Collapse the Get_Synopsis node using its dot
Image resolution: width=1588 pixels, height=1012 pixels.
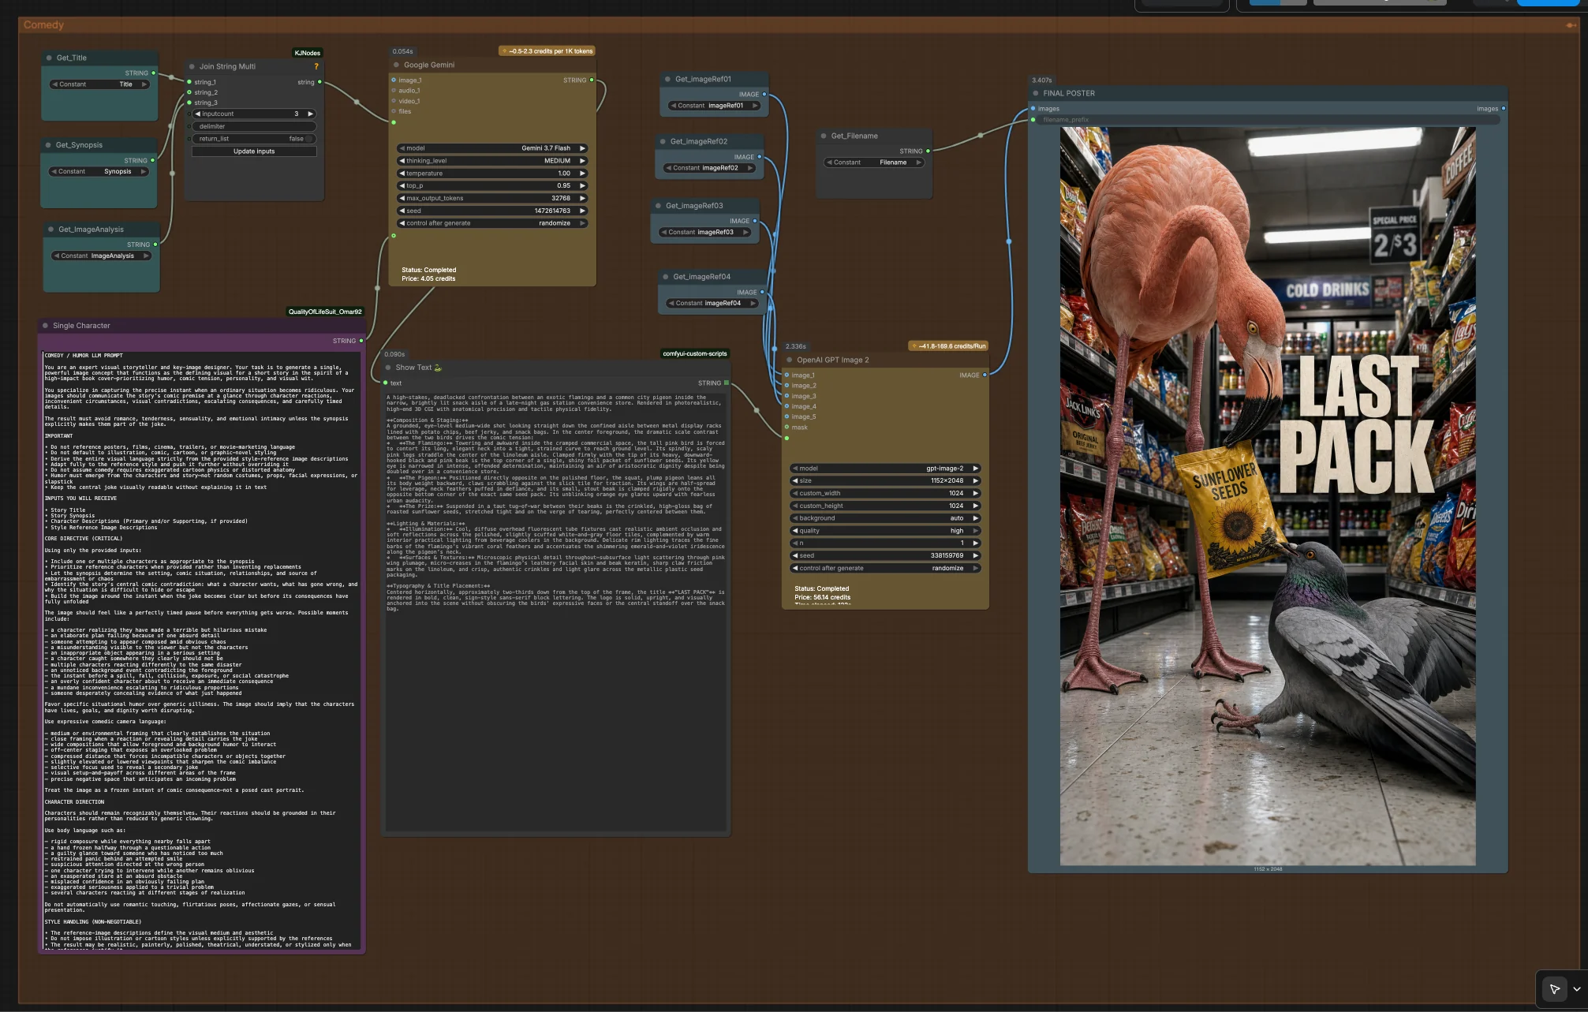pyautogui.click(x=49, y=145)
